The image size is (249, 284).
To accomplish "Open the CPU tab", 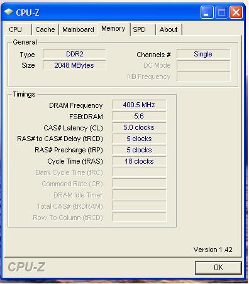I will pos(18,29).
